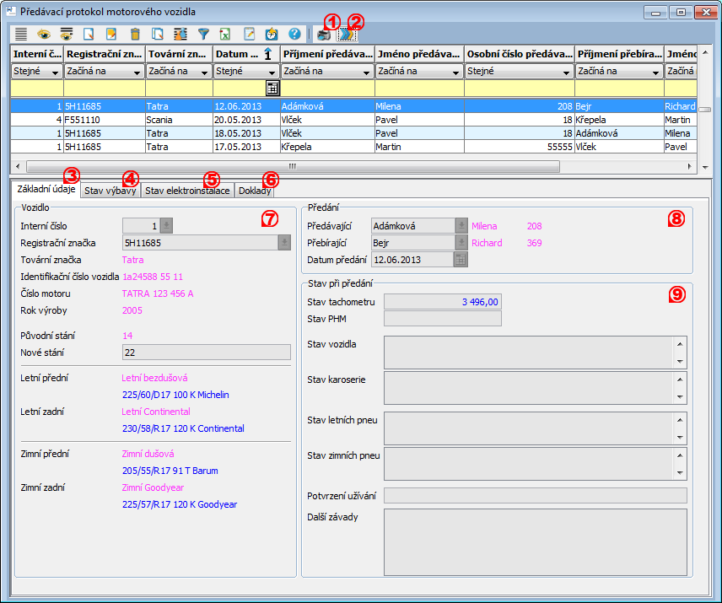Viewport: 722px width, 603px height.
Task: Click the printer icon in toolbar
Action: (324, 35)
